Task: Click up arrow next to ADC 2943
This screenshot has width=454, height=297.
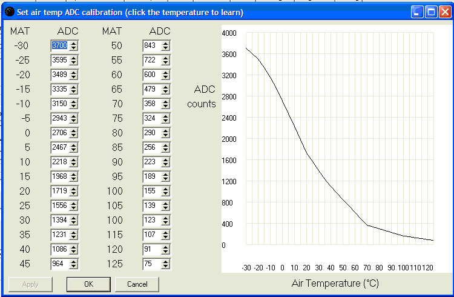Action: (73, 116)
